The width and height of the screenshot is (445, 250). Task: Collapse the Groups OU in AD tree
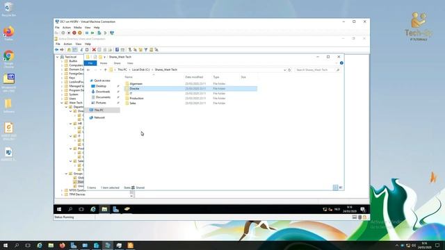point(67,174)
